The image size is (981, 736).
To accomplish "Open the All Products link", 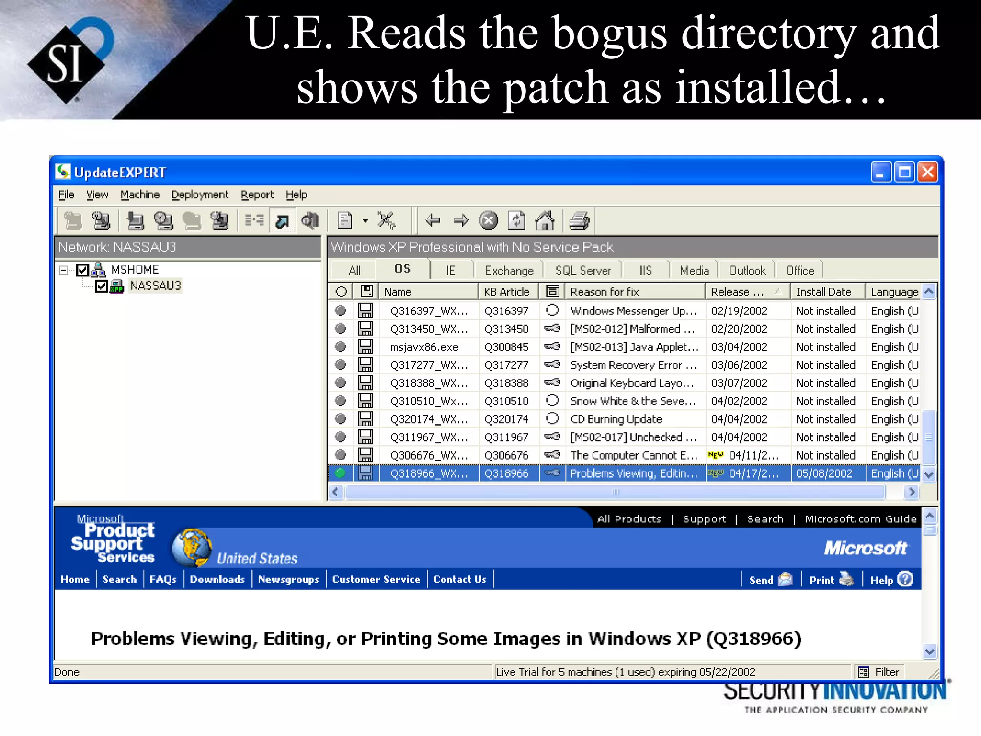I will pos(629,519).
